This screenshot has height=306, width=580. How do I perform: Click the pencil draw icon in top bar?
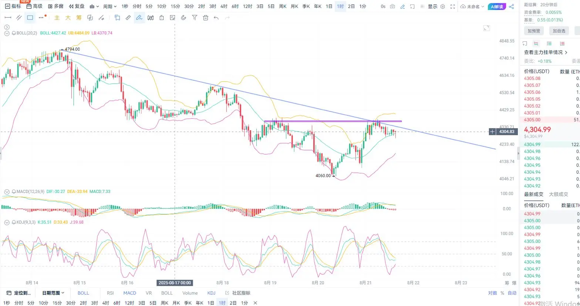[x=402, y=6]
